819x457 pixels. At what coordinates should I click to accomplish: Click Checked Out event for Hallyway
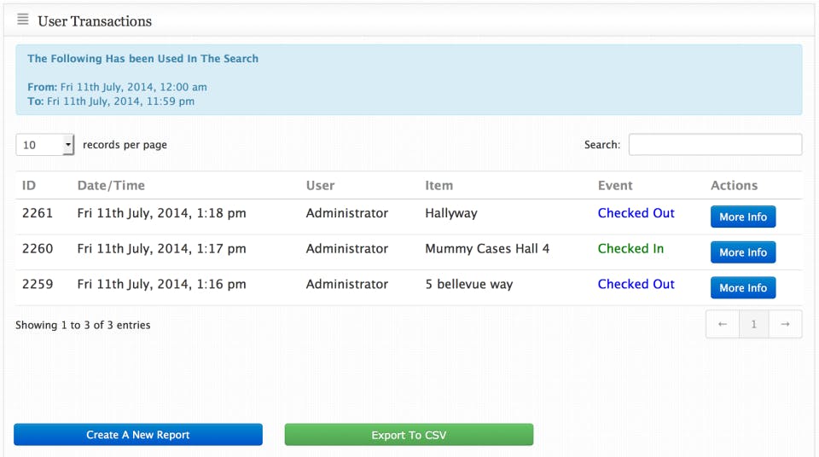point(636,213)
